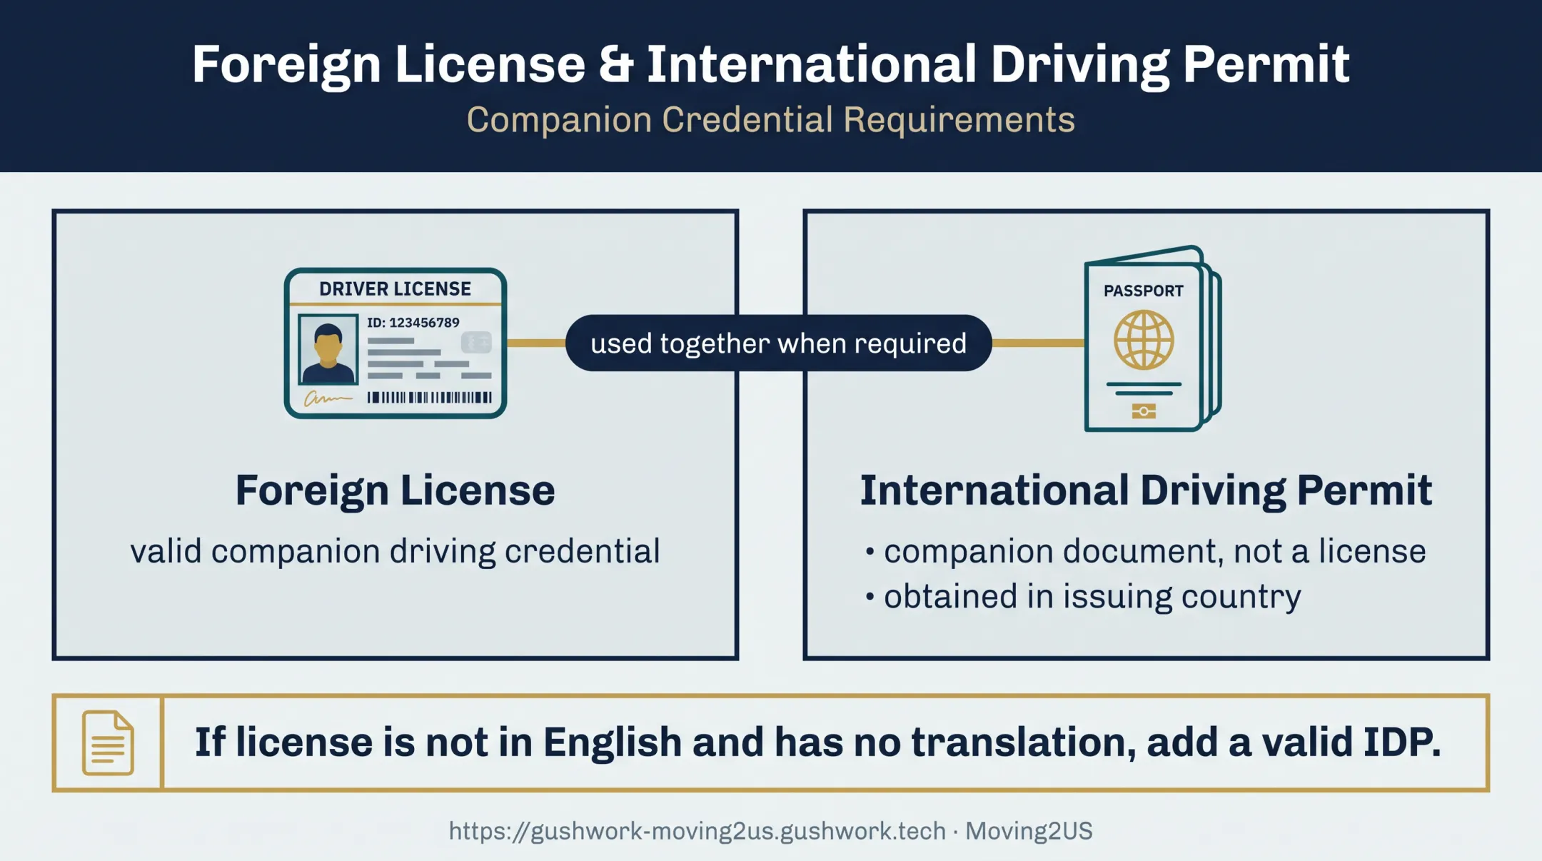Click the main title 'Foreign License & International Driving Permit'
1542x861 pixels.
(771, 64)
